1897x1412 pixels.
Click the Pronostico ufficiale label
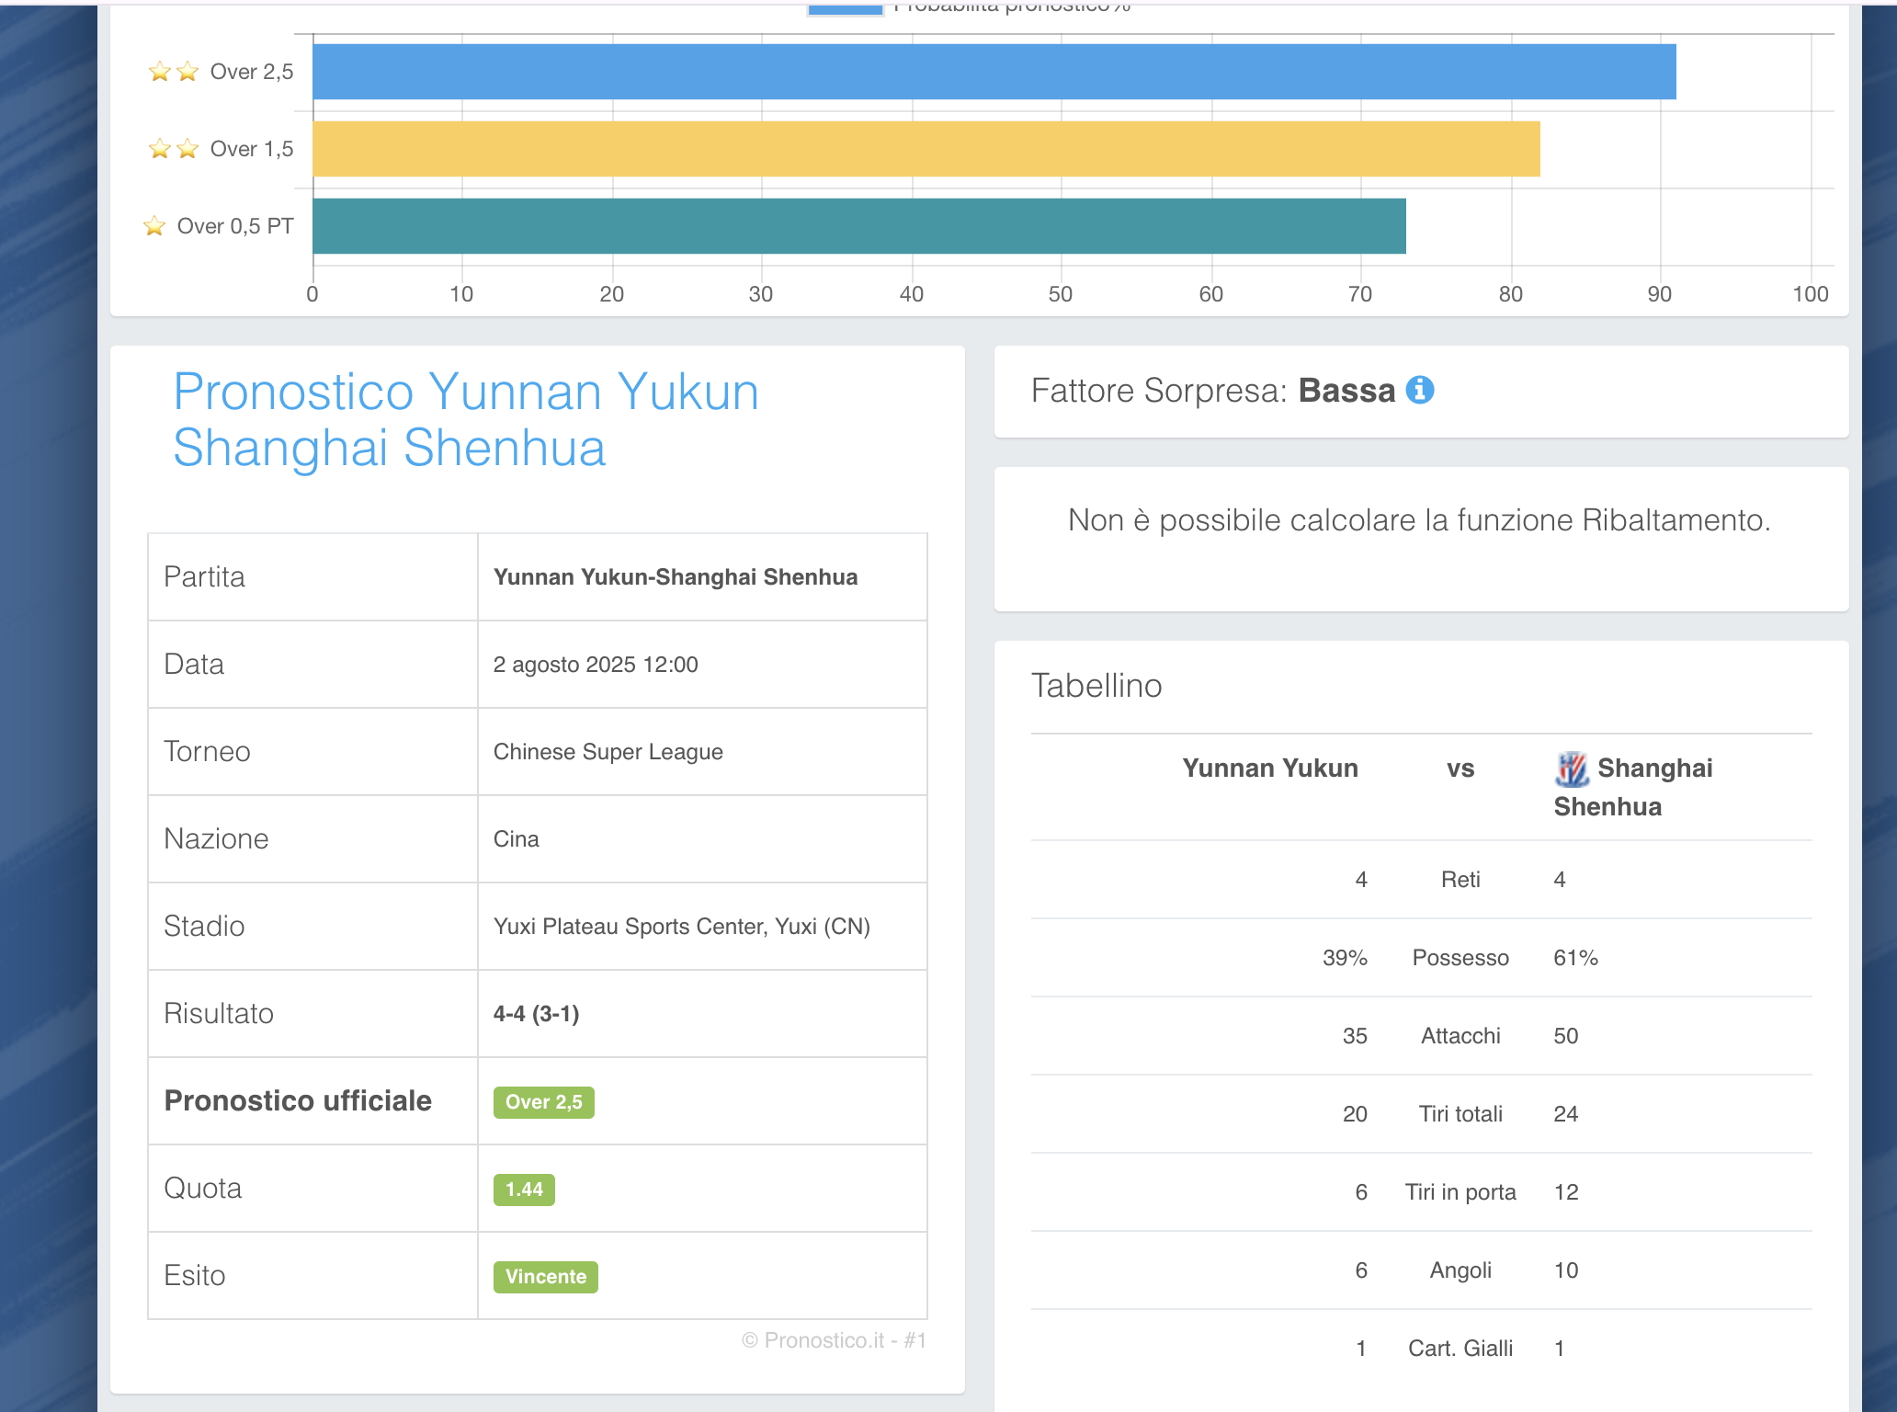(x=298, y=1101)
